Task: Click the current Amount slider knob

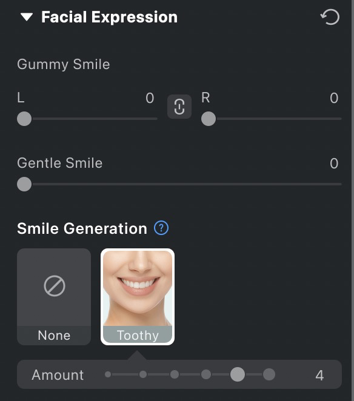Action: (238, 374)
